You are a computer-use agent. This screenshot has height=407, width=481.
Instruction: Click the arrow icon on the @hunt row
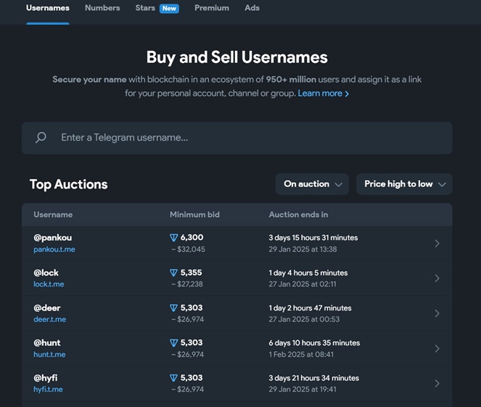tap(437, 348)
